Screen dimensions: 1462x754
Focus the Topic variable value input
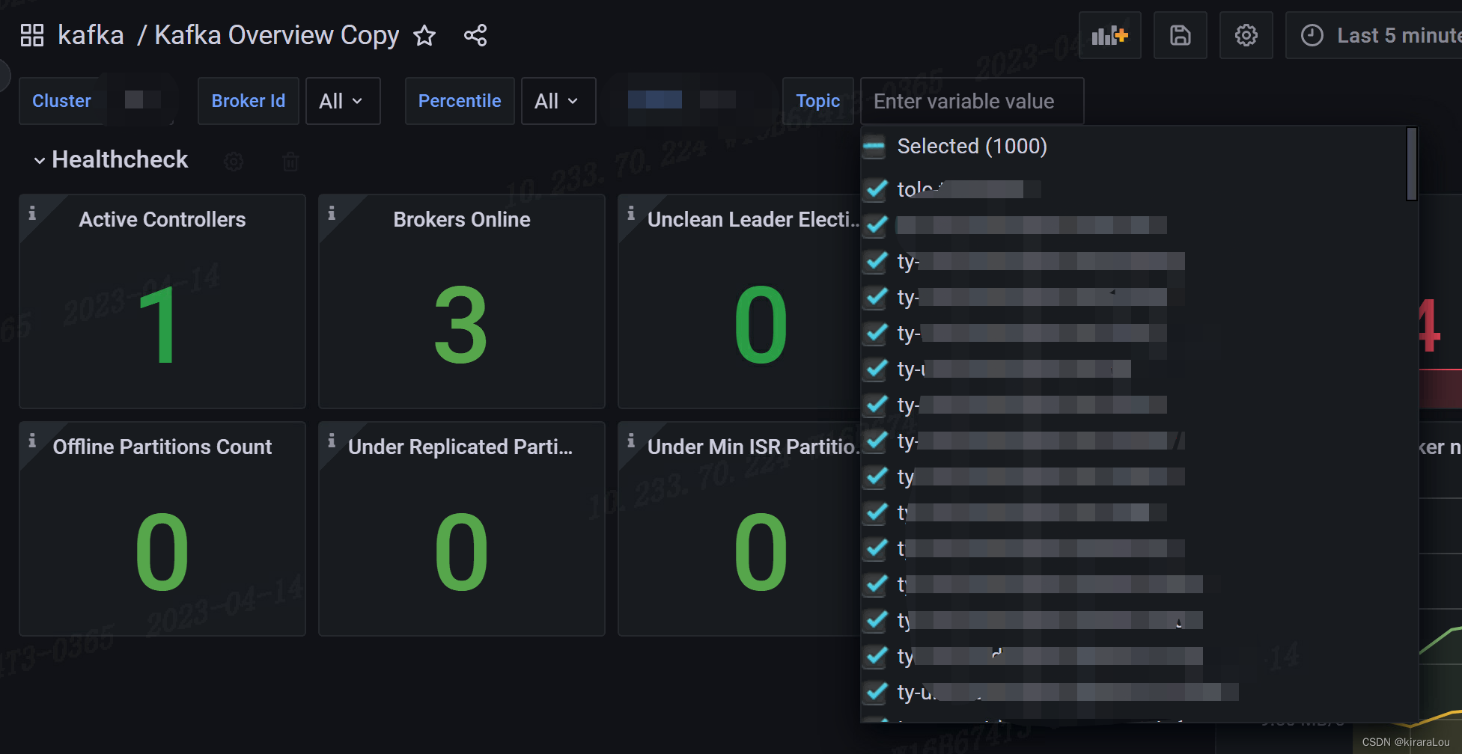[x=972, y=101]
